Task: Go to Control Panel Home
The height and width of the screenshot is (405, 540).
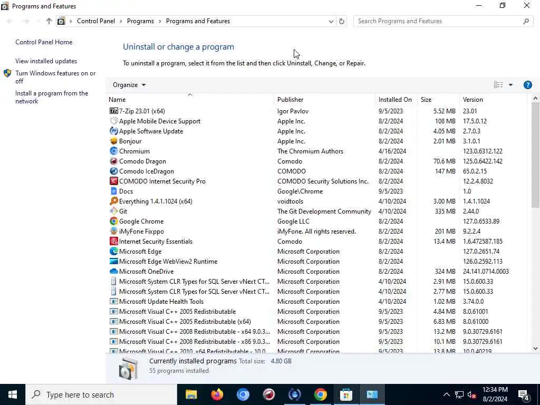Action: click(x=44, y=42)
